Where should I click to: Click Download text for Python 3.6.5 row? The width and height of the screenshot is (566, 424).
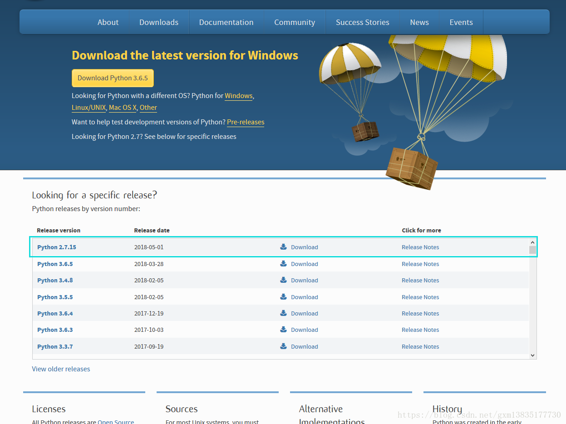[x=305, y=264]
